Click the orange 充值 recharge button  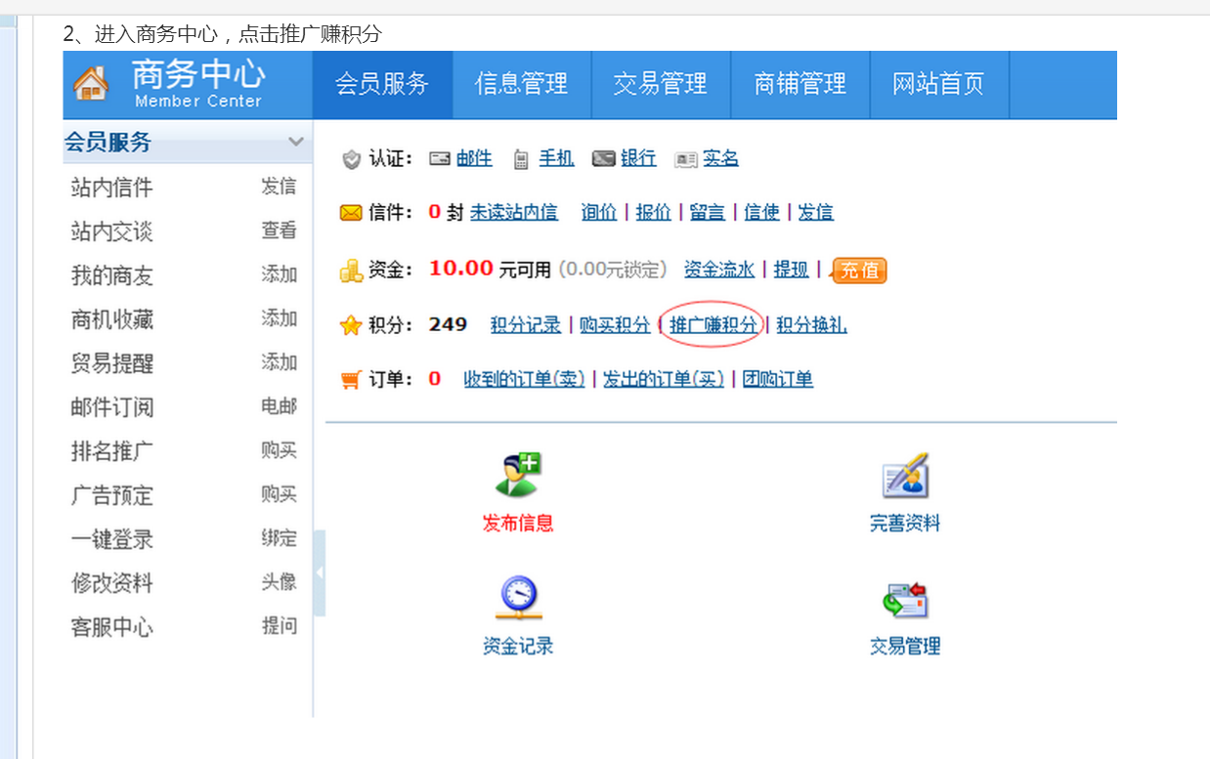point(859,271)
